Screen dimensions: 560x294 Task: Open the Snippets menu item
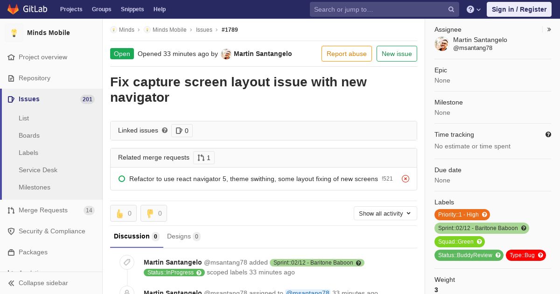(x=133, y=9)
